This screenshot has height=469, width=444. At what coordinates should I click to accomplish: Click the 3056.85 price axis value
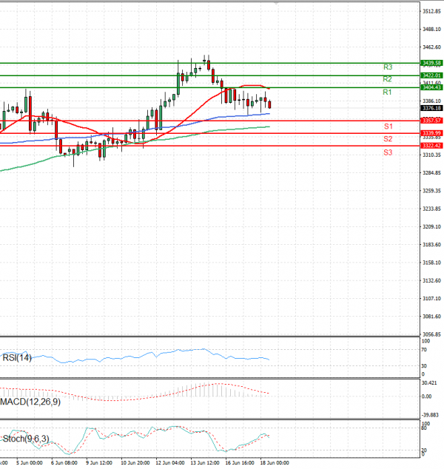coord(431,334)
